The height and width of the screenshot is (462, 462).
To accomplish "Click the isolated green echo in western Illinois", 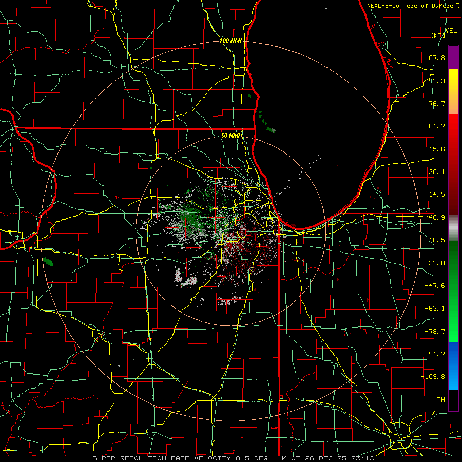I will [x=47, y=261].
